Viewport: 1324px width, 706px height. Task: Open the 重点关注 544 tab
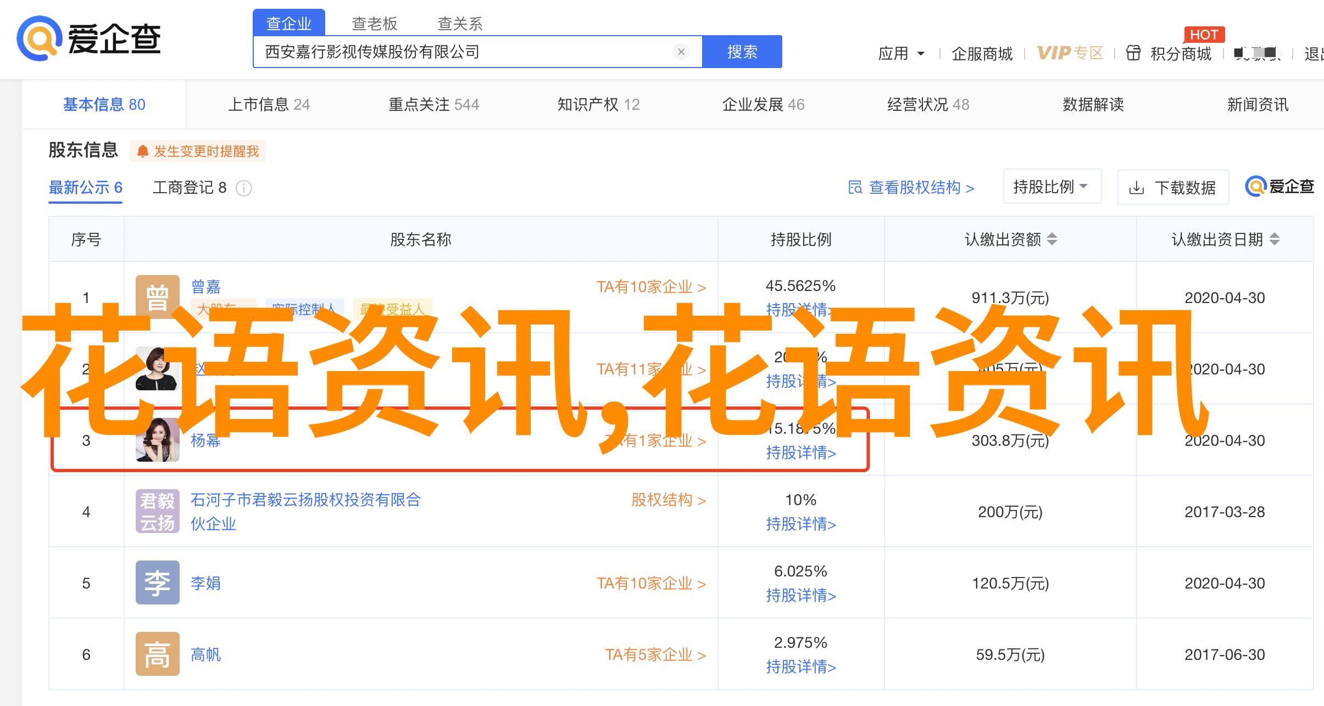(434, 104)
